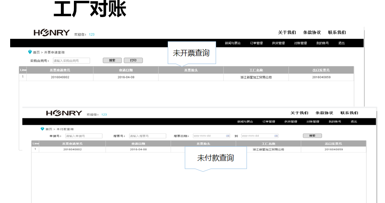Open 条款协议 link on the 开票申请查询 page
This screenshot has height=203, width=385.
312,32
